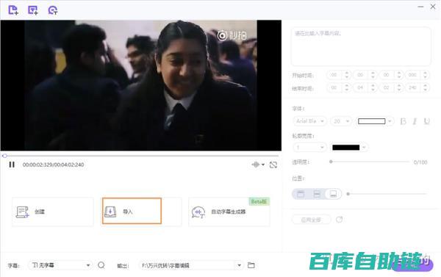The height and width of the screenshot is (277, 441).
Task: Click the 应用全部 apply to all button
Action: point(311,220)
